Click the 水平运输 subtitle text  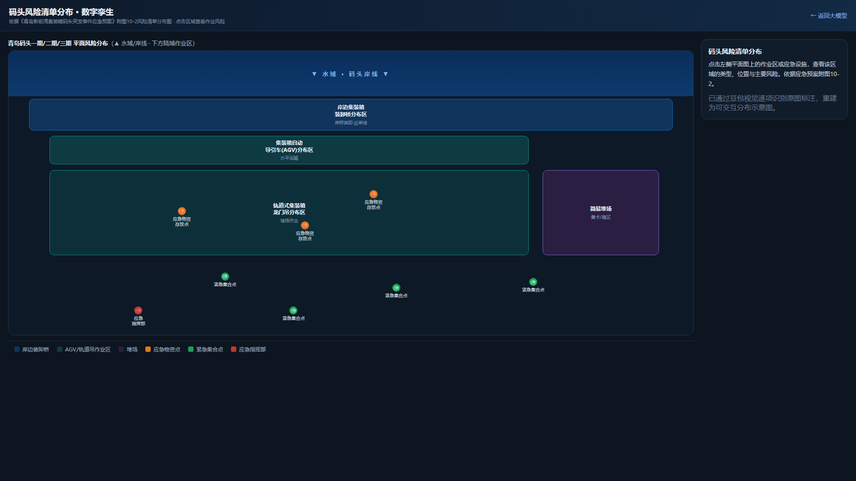click(289, 158)
